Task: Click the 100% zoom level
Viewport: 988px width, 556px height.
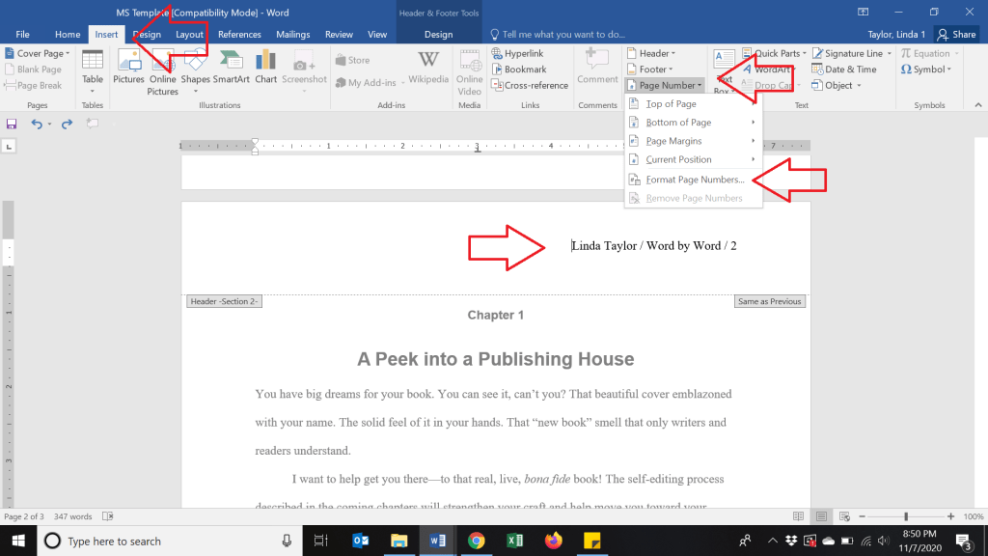Action: tap(974, 516)
